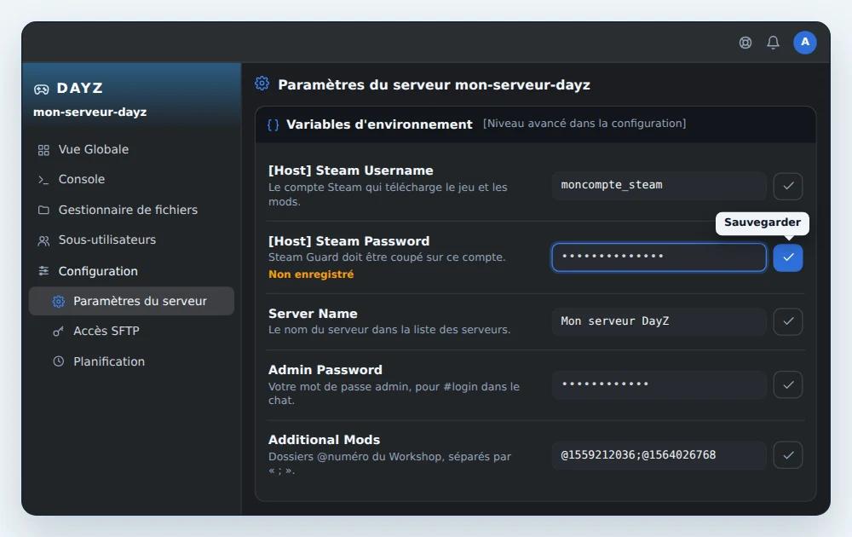Save the Server Name value
852x537 pixels.
coord(788,321)
